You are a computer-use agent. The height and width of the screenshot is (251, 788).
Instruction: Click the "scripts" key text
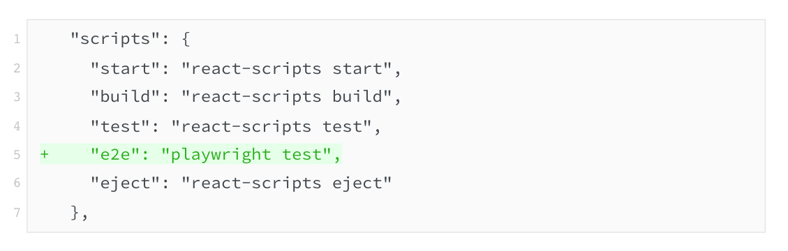110,39
